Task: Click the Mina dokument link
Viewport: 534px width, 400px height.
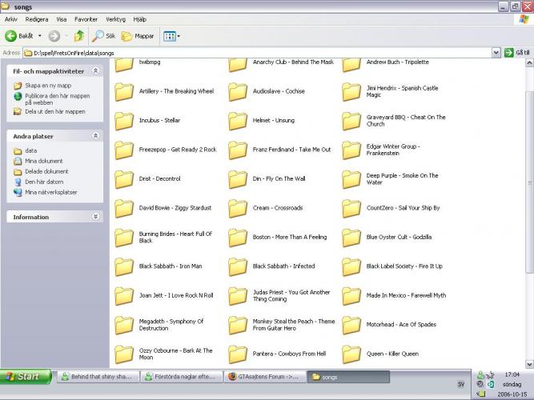Action: (43, 161)
